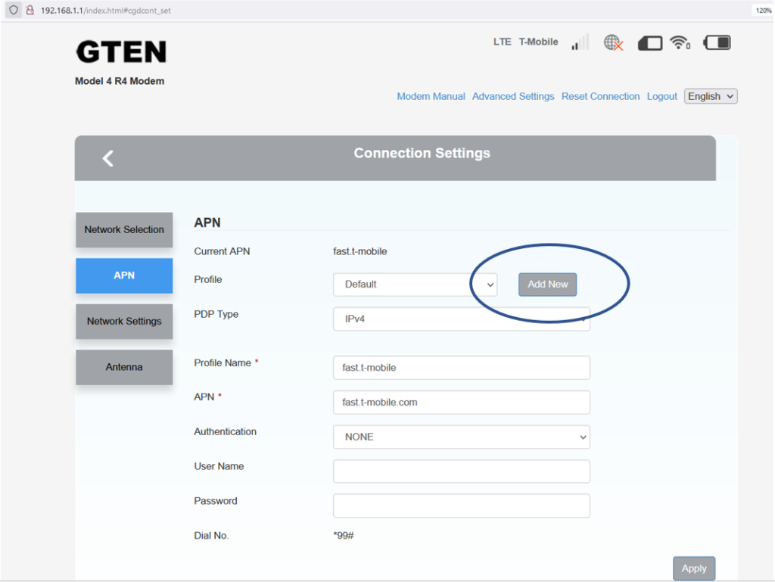The width and height of the screenshot is (775, 582).
Task: Open the Profile dropdown
Action: click(x=415, y=284)
